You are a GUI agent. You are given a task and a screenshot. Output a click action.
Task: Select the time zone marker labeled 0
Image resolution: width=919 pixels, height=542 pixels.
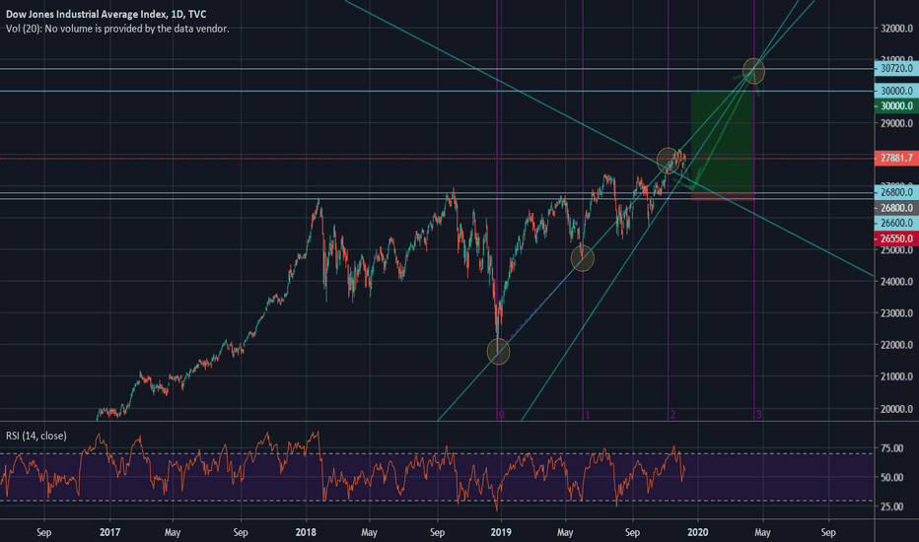pos(501,414)
